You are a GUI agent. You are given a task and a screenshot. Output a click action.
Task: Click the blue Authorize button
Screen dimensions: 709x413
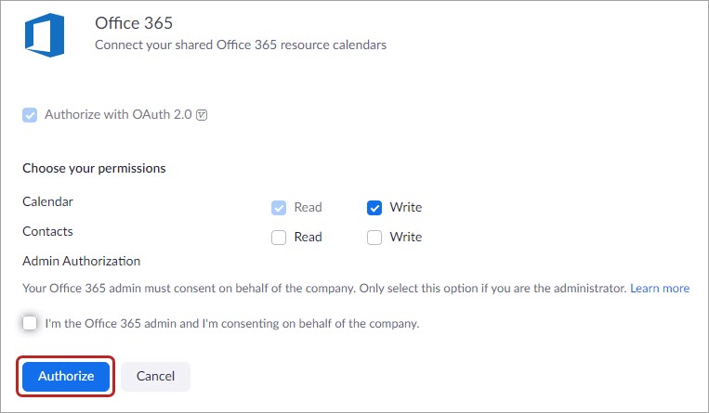(x=66, y=377)
